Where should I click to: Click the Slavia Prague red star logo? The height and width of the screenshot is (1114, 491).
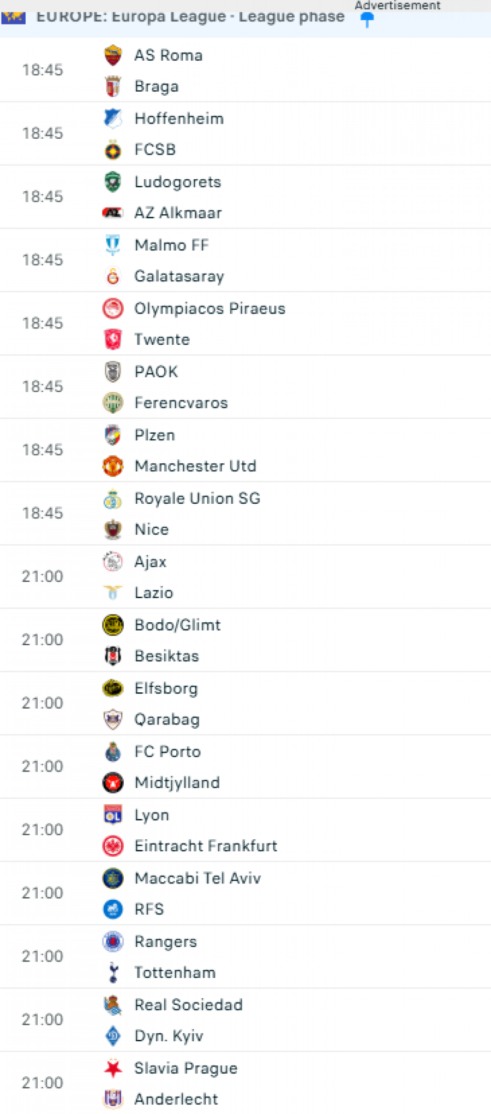pos(113,1068)
